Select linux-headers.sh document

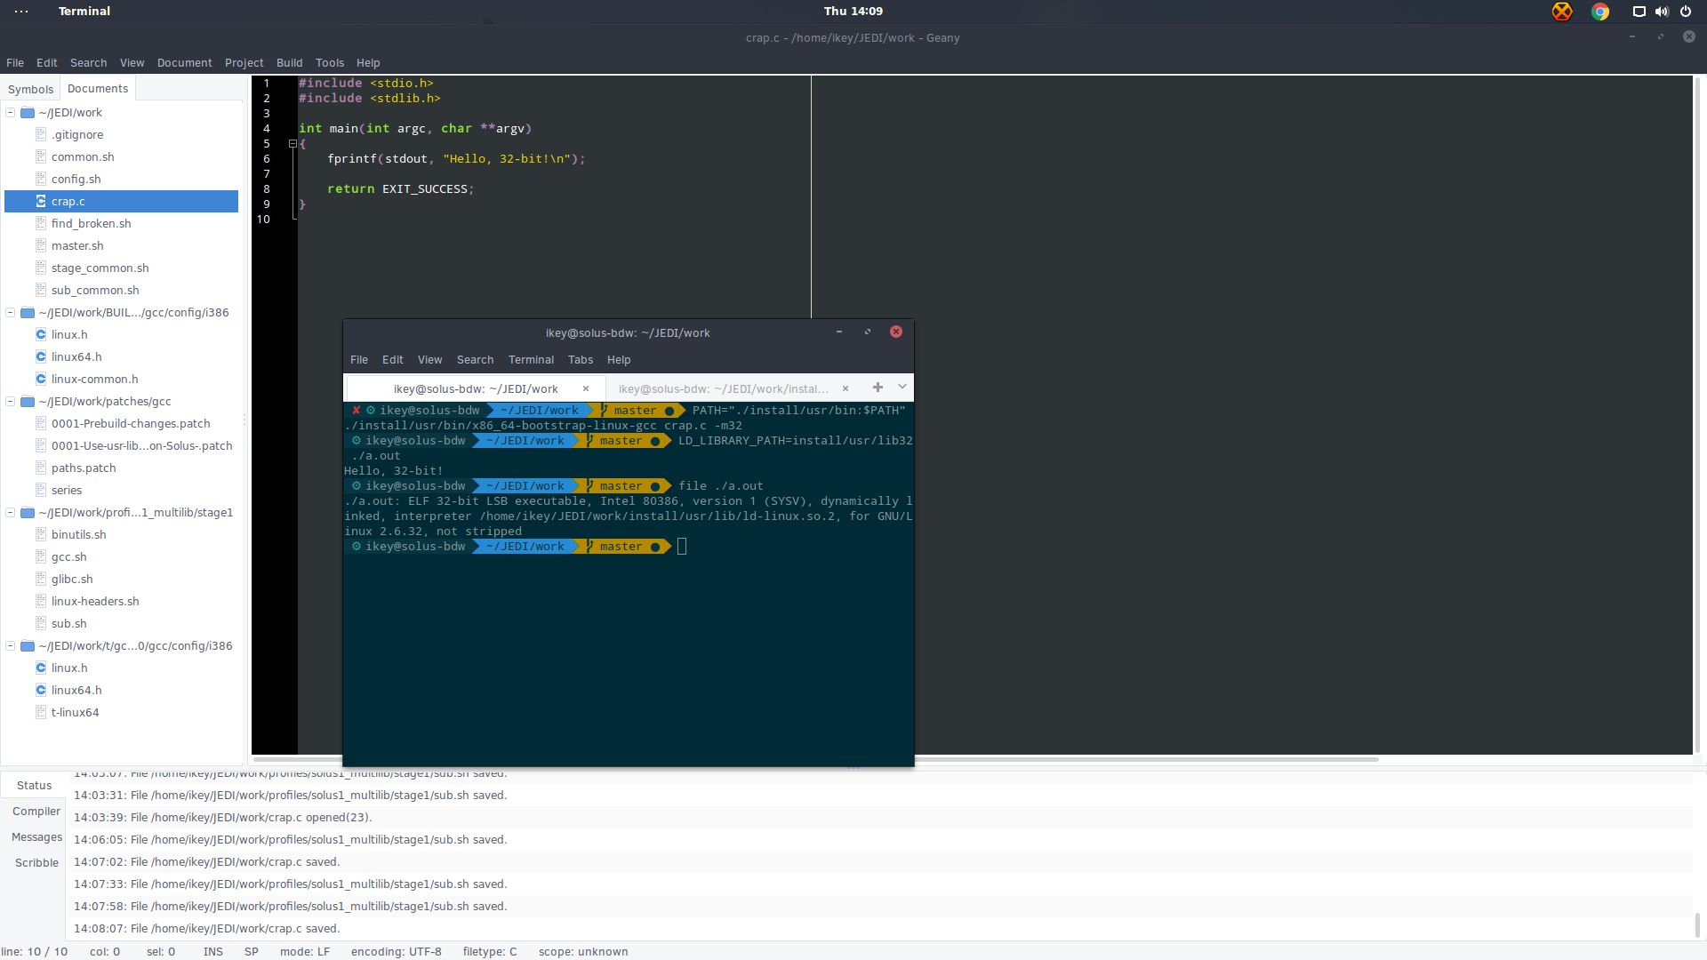[x=95, y=602]
